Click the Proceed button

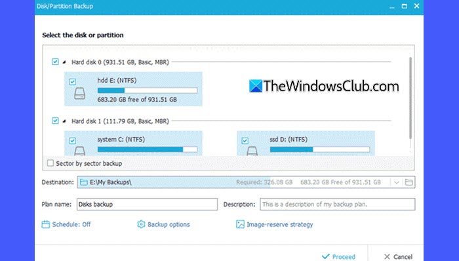pyautogui.click(x=338, y=256)
